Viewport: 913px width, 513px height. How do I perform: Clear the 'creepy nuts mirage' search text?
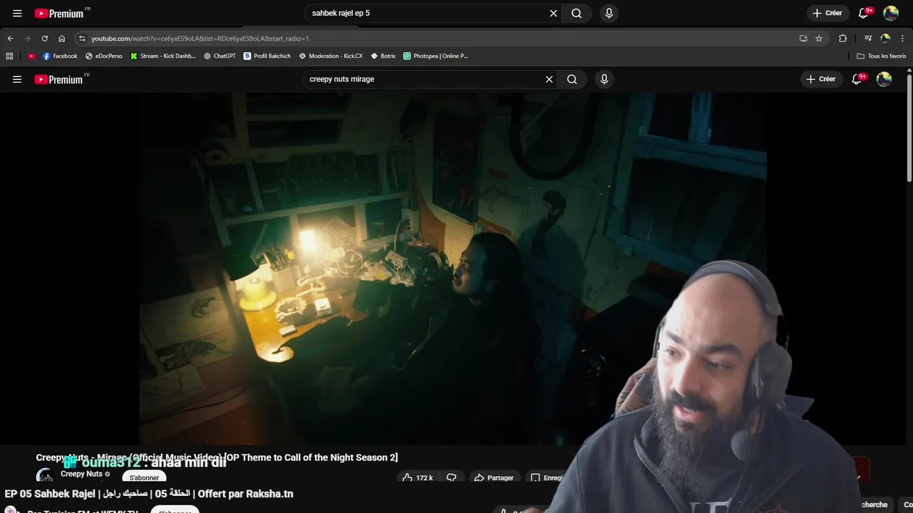point(549,79)
